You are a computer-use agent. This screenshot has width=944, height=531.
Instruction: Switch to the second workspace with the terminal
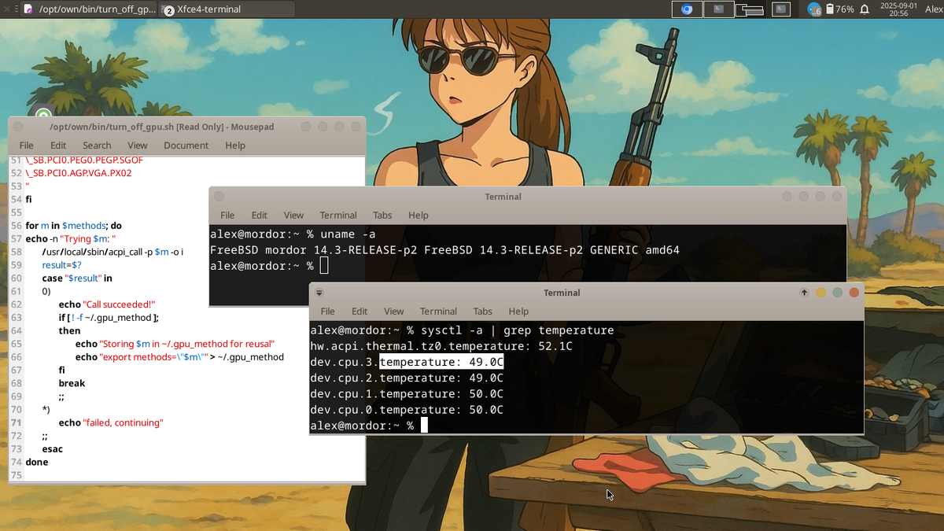(718, 9)
